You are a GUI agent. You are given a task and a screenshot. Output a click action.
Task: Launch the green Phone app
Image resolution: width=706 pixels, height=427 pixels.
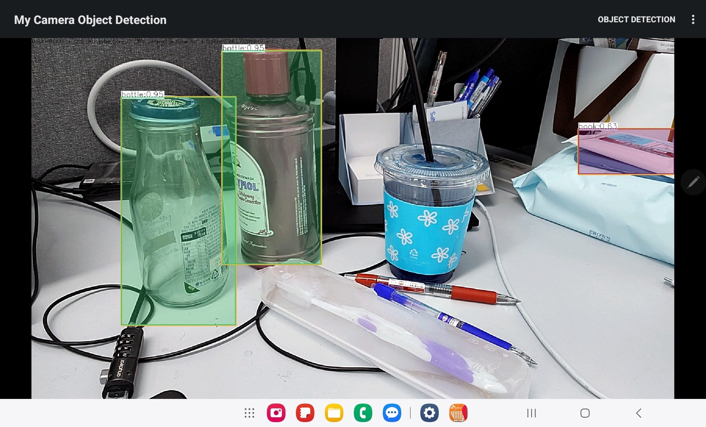pyautogui.click(x=363, y=413)
